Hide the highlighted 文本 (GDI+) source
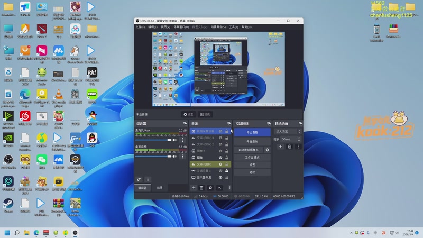 point(220,164)
